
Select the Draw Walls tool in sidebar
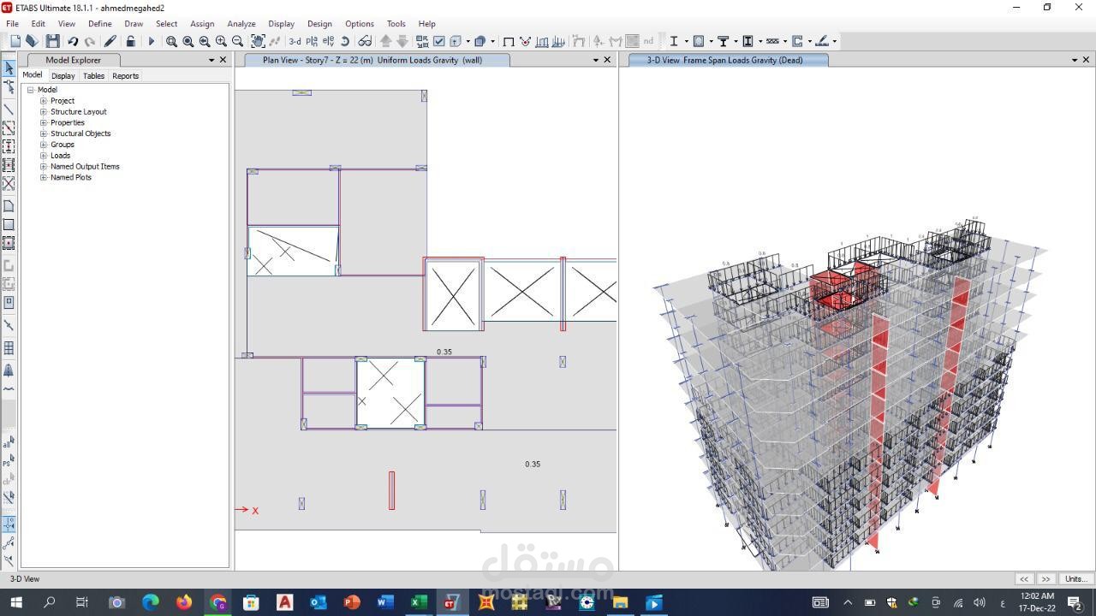(9, 265)
